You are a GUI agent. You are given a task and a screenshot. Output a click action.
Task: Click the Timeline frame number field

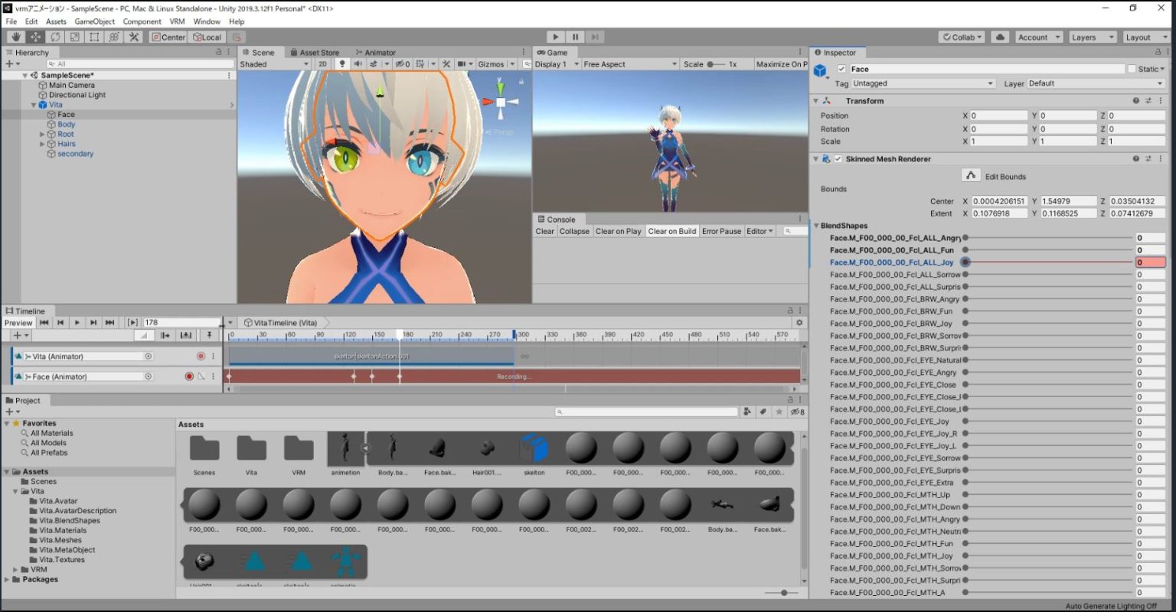[181, 323]
